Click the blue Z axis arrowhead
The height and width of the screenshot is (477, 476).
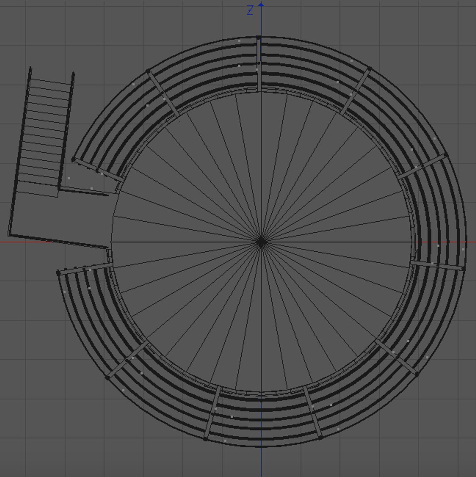pos(261,4)
